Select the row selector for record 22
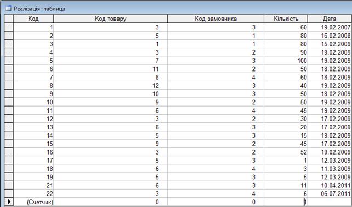 [x=9, y=193]
